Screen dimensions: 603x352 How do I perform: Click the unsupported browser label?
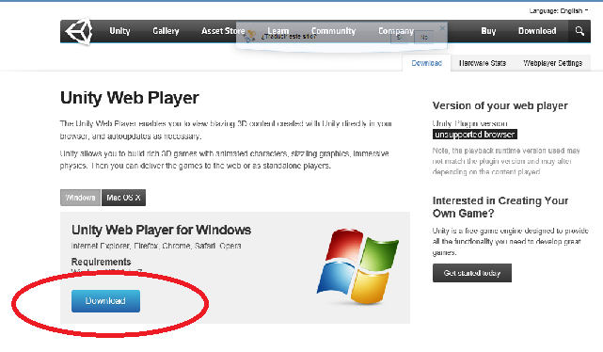point(474,135)
